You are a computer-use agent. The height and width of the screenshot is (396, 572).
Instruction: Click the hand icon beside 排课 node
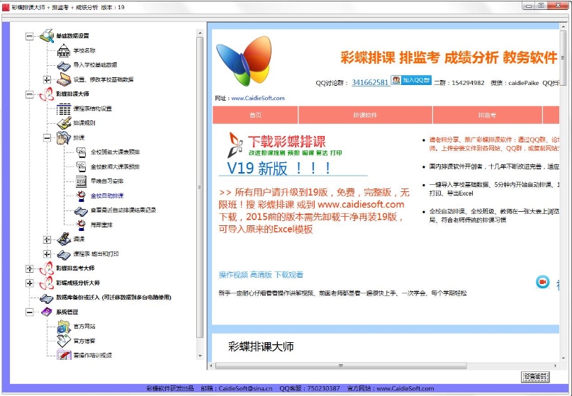pos(64,137)
